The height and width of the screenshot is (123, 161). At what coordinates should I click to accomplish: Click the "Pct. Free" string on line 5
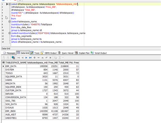click(x=16, y=16)
